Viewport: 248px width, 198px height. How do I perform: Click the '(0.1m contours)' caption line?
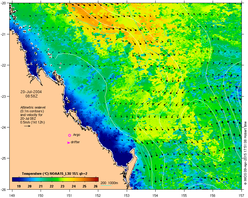(x=32, y=111)
